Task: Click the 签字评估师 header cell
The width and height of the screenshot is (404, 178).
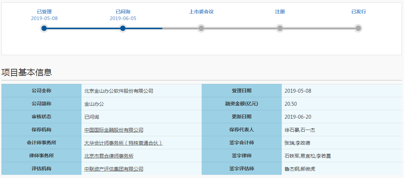Action: click(x=242, y=169)
